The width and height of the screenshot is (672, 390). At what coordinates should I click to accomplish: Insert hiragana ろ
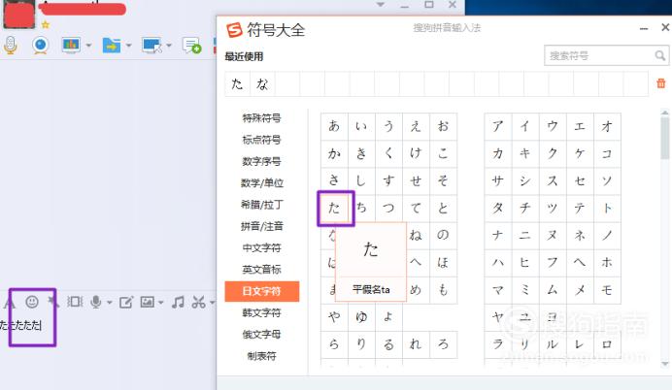[x=443, y=344]
